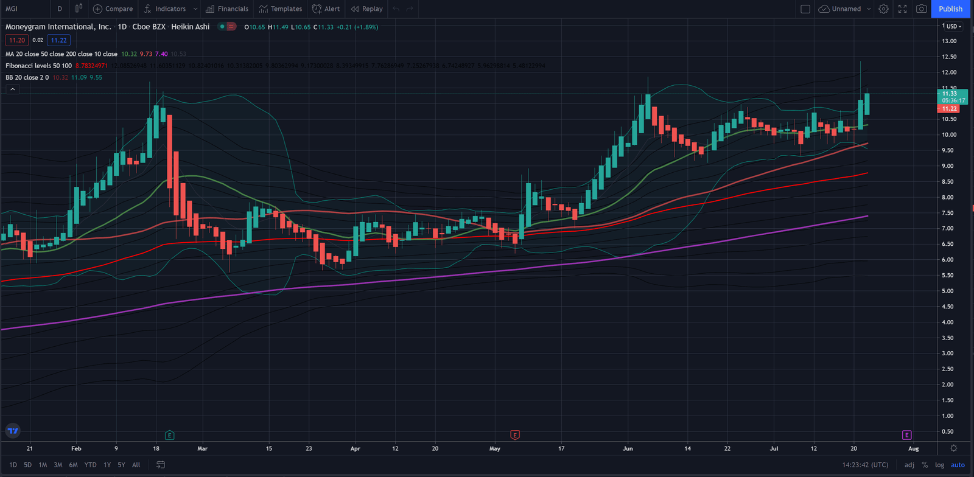Screen dimensions: 974x477
Task: Open price scale settings gear icon
Action: [953, 448]
